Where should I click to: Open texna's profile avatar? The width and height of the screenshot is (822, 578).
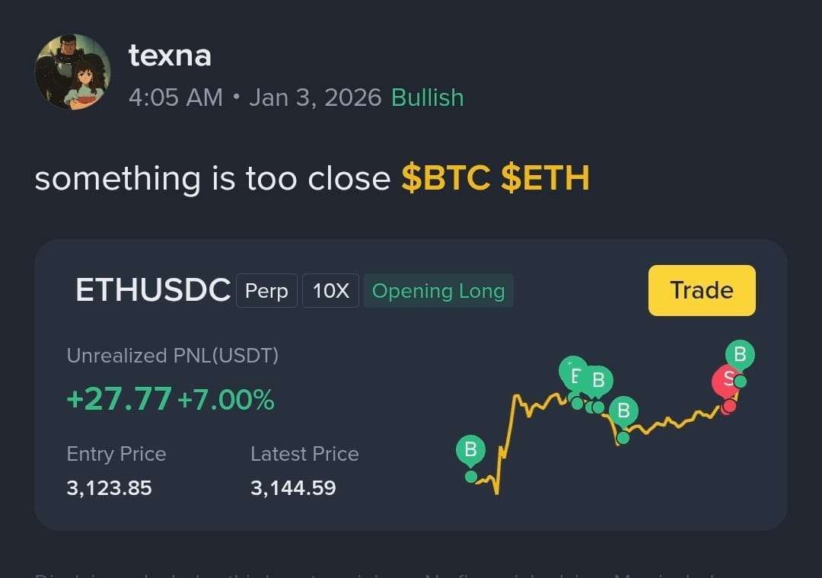coord(72,72)
